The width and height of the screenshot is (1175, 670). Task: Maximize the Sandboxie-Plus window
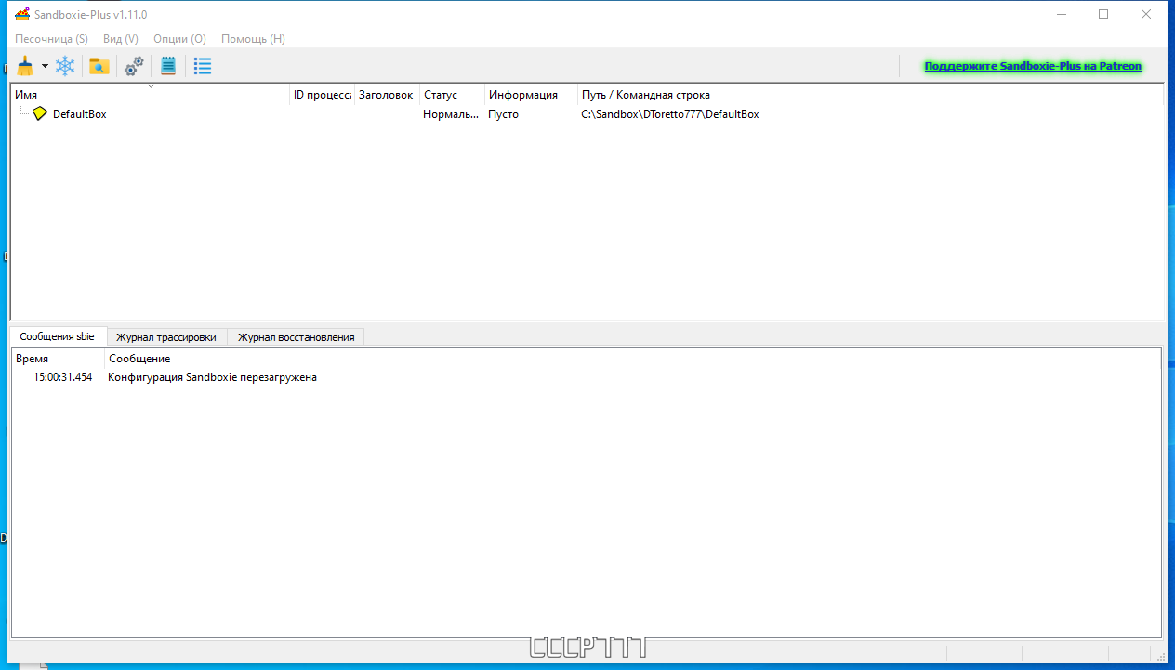(1103, 14)
